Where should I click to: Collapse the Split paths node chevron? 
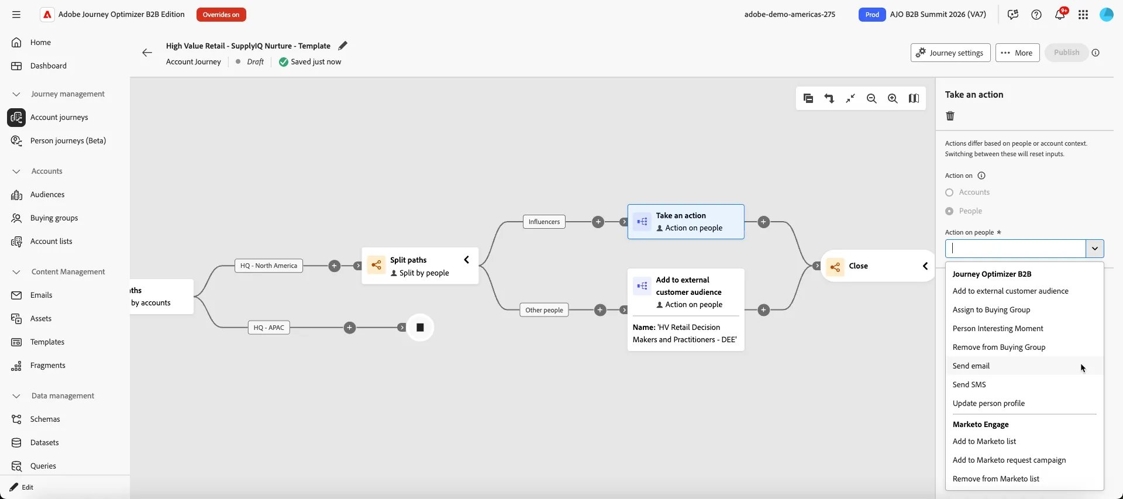(x=466, y=260)
